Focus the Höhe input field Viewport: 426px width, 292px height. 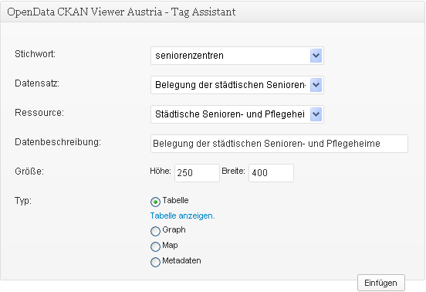197,173
